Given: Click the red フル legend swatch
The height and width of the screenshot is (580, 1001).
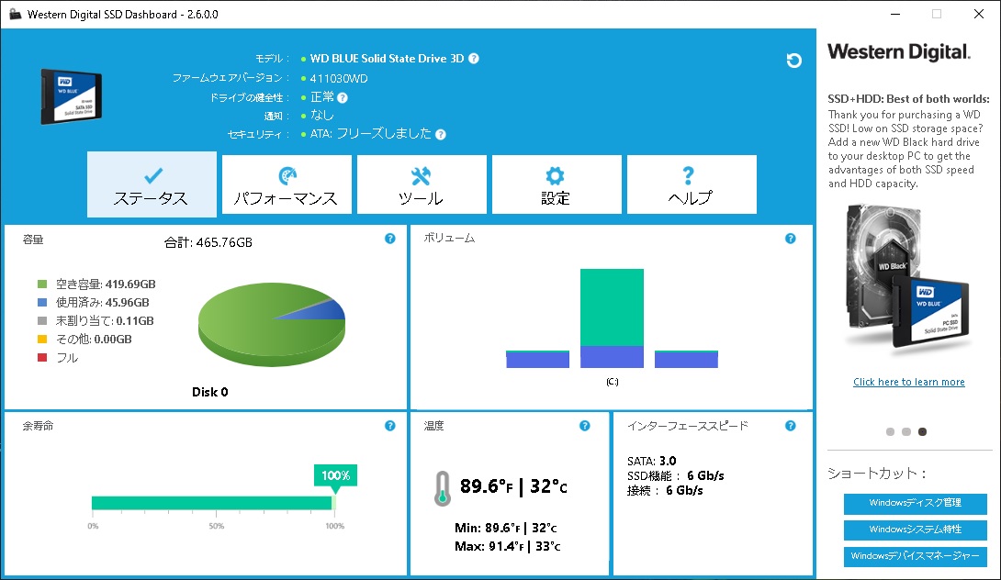Looking at the screenshot, I should (42, 358).
